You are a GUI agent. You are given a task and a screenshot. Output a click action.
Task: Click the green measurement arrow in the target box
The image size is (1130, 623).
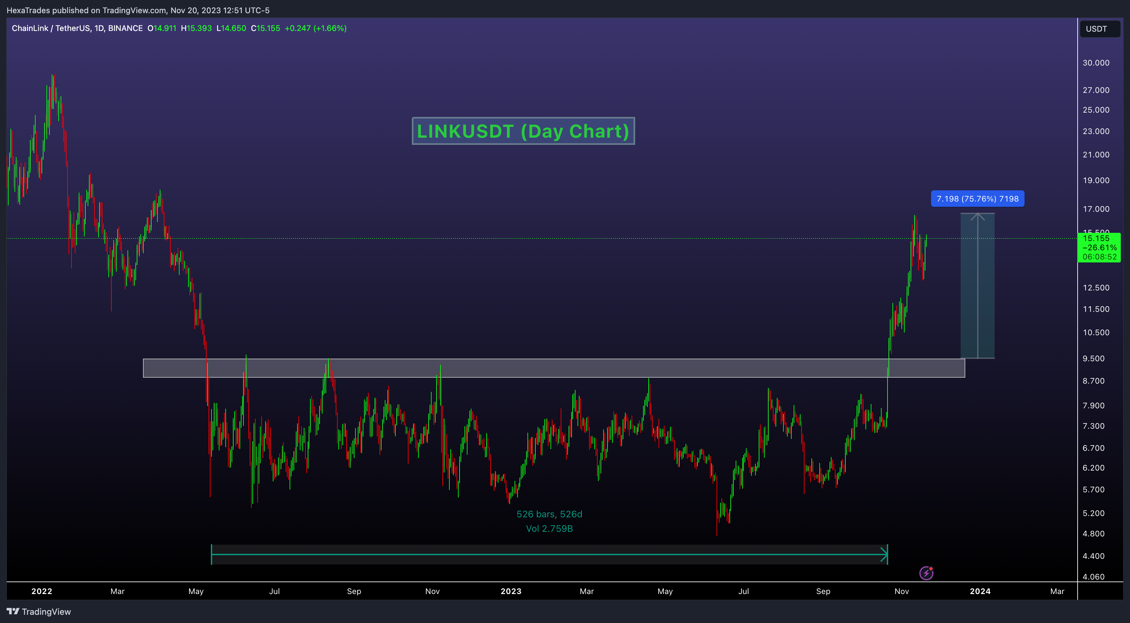click(x=977, y=285)
